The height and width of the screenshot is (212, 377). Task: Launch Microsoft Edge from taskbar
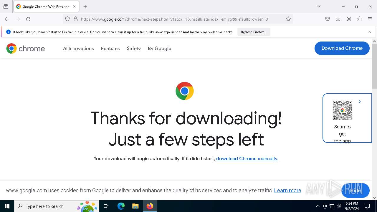click(121, 206)
